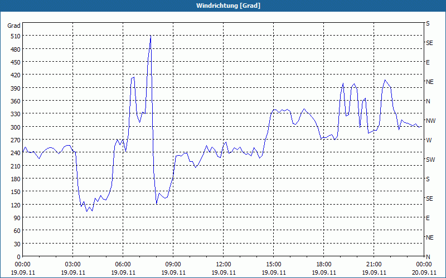Select the E compass label level with 450
The width and height of the screenshot is (446, 278).
pos(428,62)
